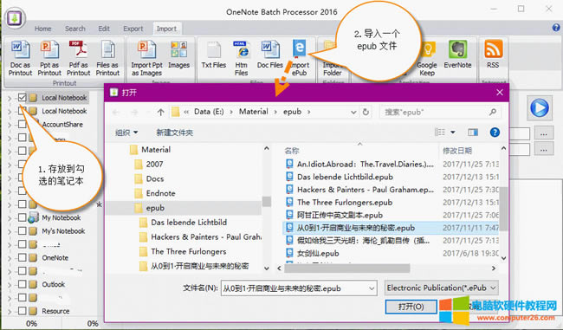Screen dimensions: 563x330
Task: Select the Endnote folder in tree
Action: click(160, 193)
